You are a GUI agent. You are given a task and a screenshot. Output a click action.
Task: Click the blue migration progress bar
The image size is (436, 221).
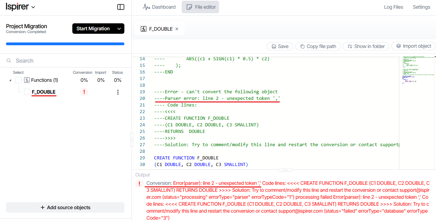tap(65, 44)
